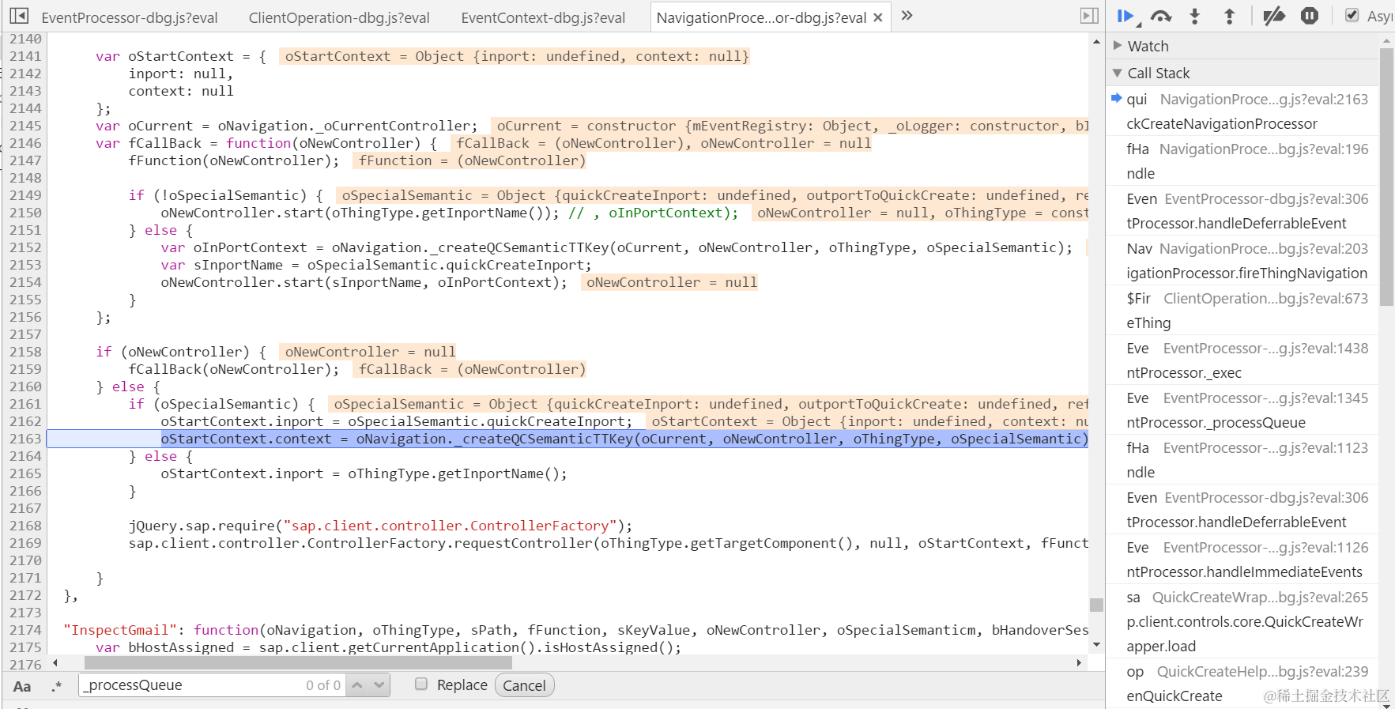Step into next function call

[x=1195, y=16]
